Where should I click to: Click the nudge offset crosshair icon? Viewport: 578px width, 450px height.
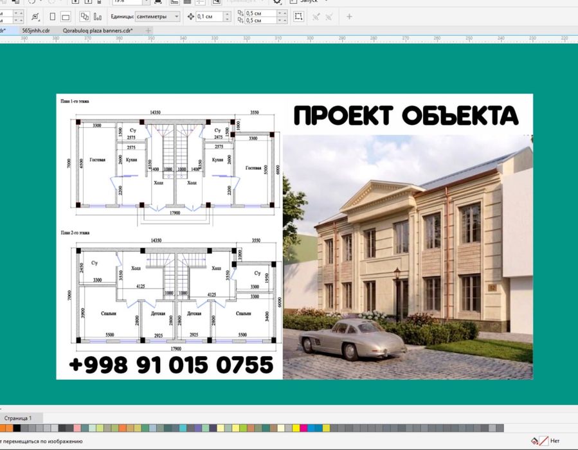click(x=190, y=17)
